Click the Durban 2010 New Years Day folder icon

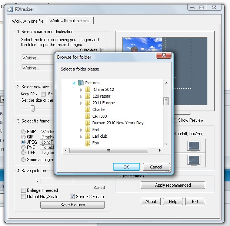coord(87,123)
